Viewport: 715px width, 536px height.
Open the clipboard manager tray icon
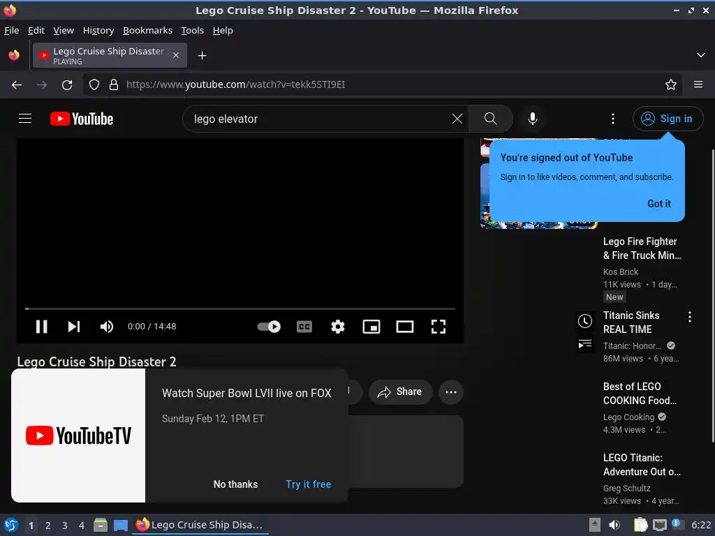coord(640,525)
